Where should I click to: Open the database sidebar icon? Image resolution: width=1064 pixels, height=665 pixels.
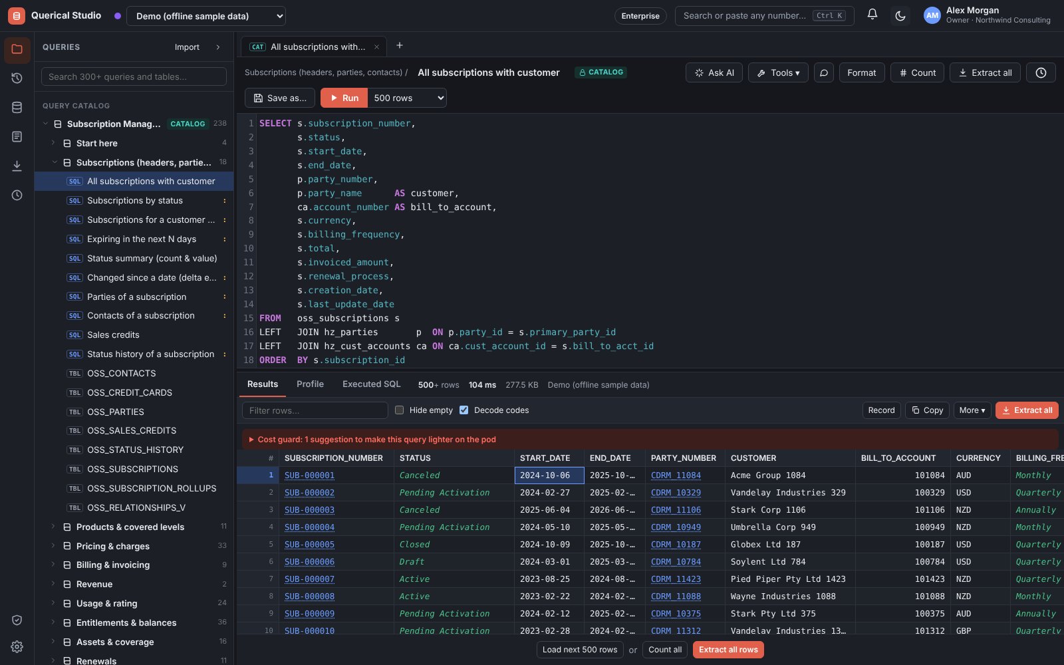[x=17, y=108]
